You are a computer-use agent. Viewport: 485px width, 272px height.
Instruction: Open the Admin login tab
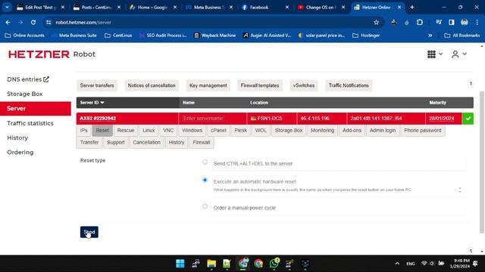tap(383, 131)
